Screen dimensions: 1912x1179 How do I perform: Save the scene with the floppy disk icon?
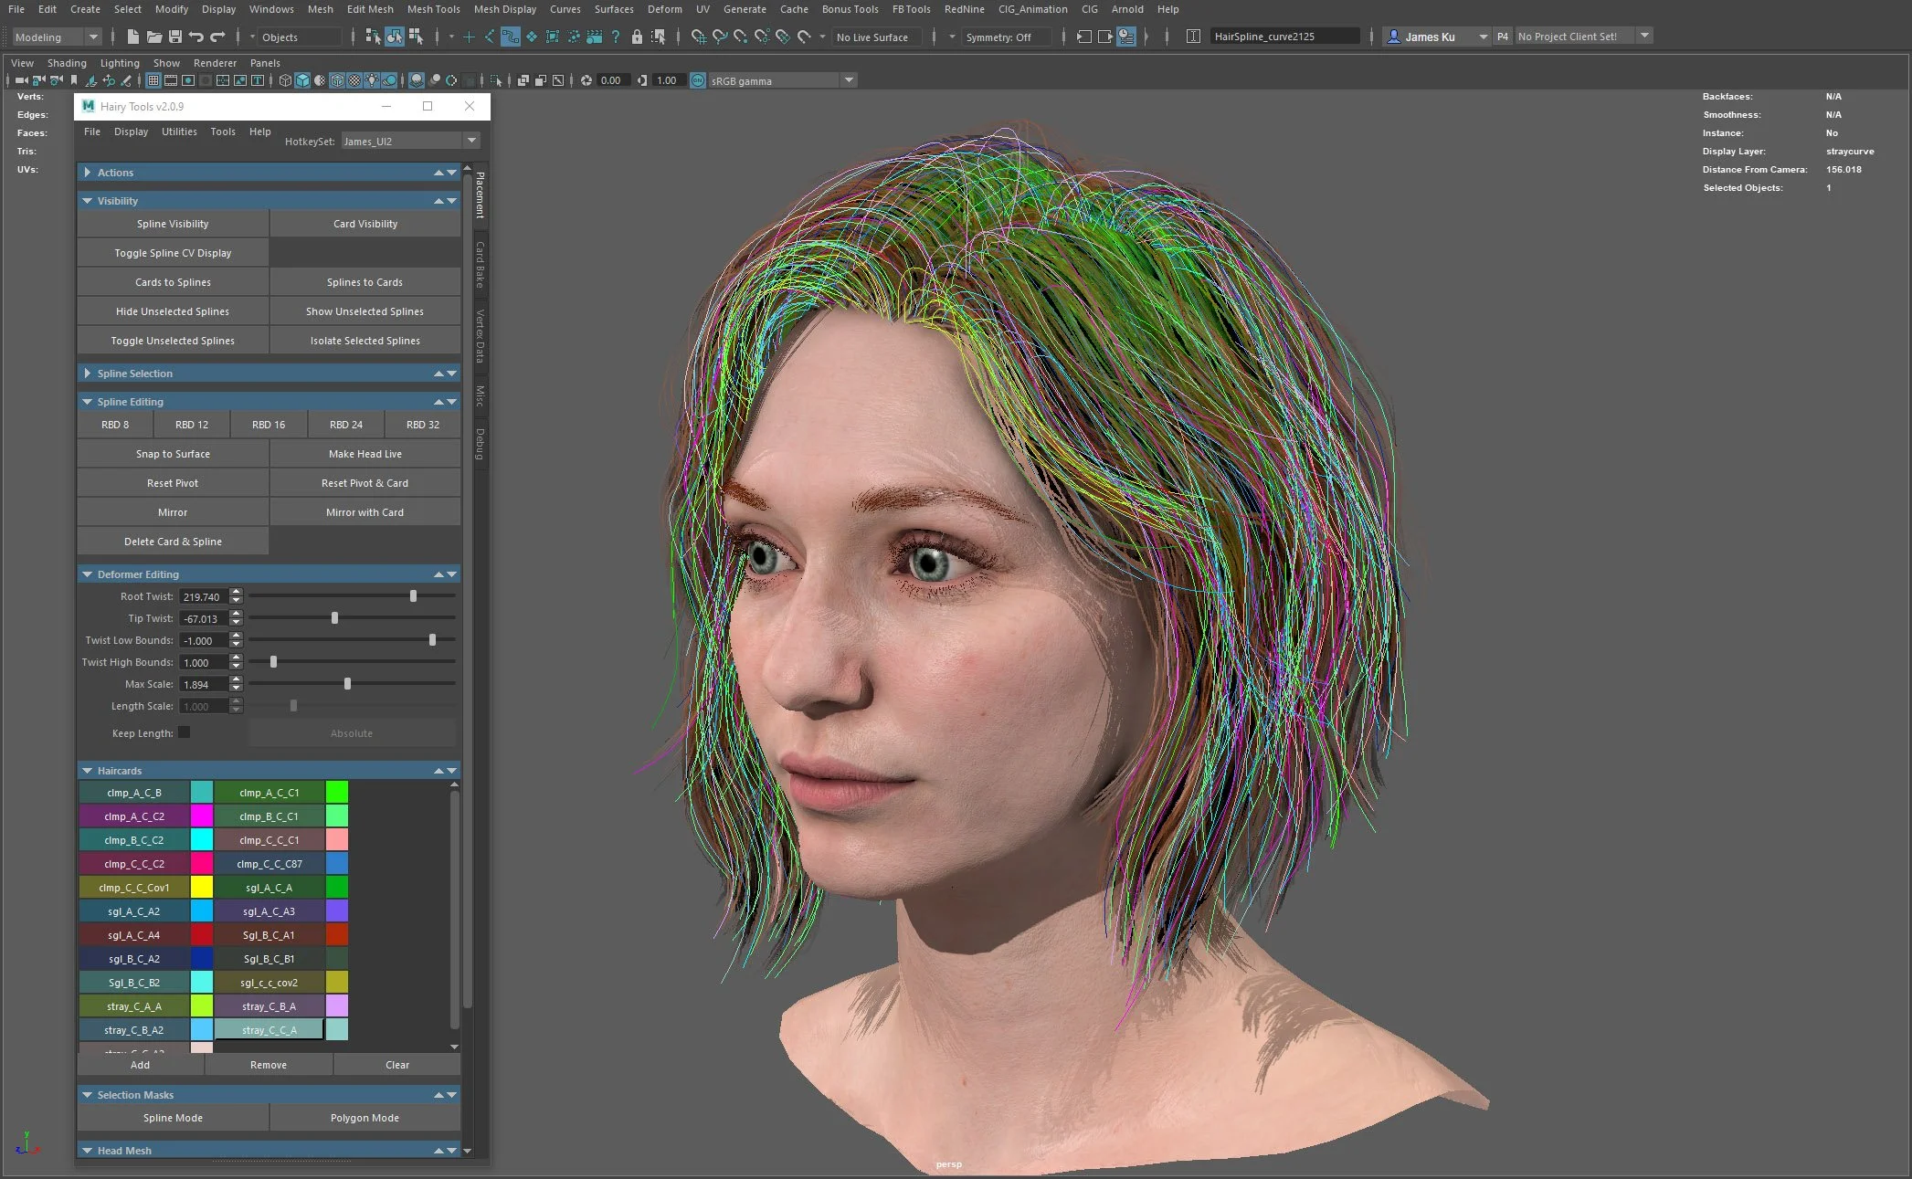tap(174, 37)
